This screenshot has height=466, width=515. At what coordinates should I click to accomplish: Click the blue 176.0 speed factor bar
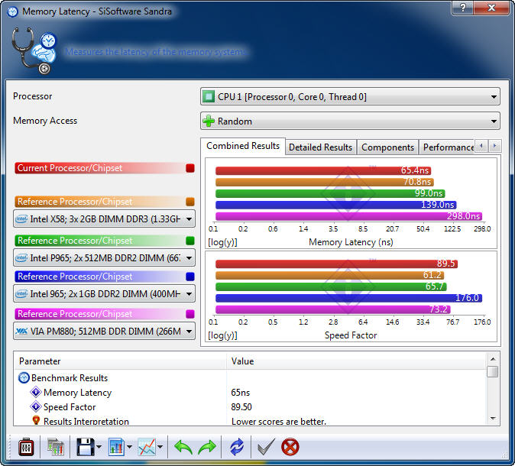[348, 298]
